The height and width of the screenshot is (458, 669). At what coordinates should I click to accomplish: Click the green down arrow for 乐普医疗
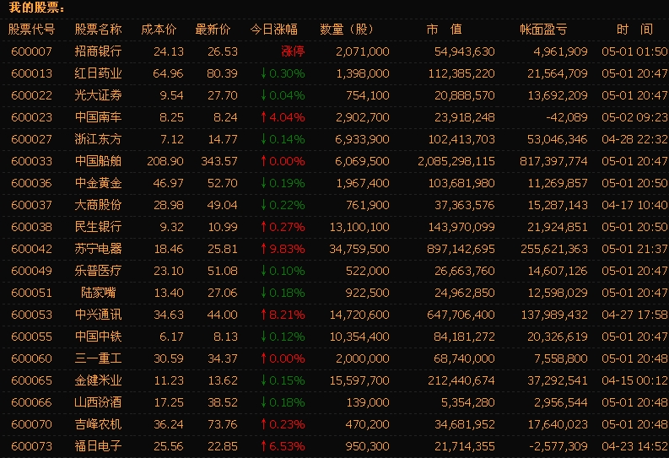tap(264, 271)
